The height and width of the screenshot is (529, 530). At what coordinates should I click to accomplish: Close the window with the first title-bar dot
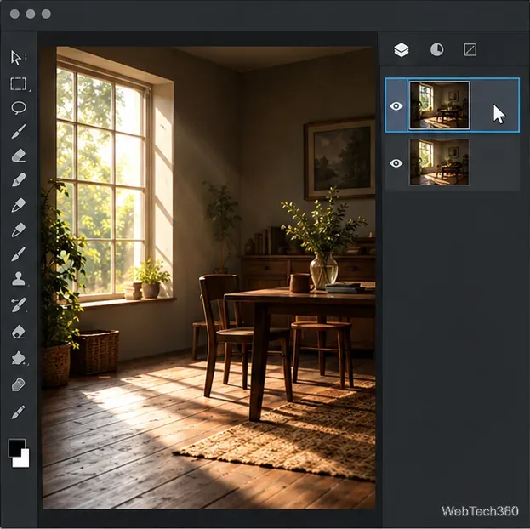tap(14, 14)
